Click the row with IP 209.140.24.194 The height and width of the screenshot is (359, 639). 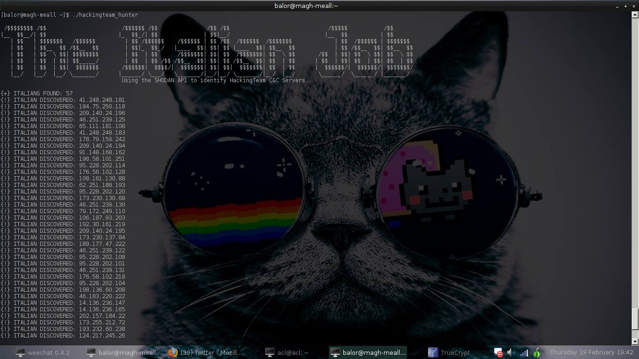point(63,146)
